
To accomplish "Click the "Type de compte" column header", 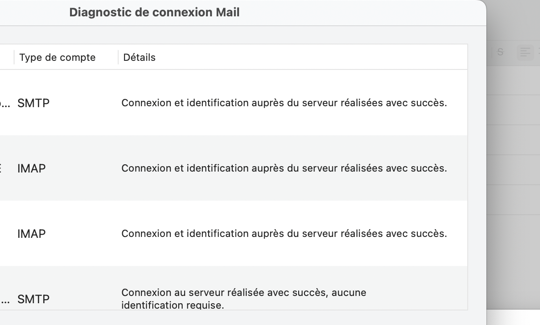I will (x=57, y=58).
